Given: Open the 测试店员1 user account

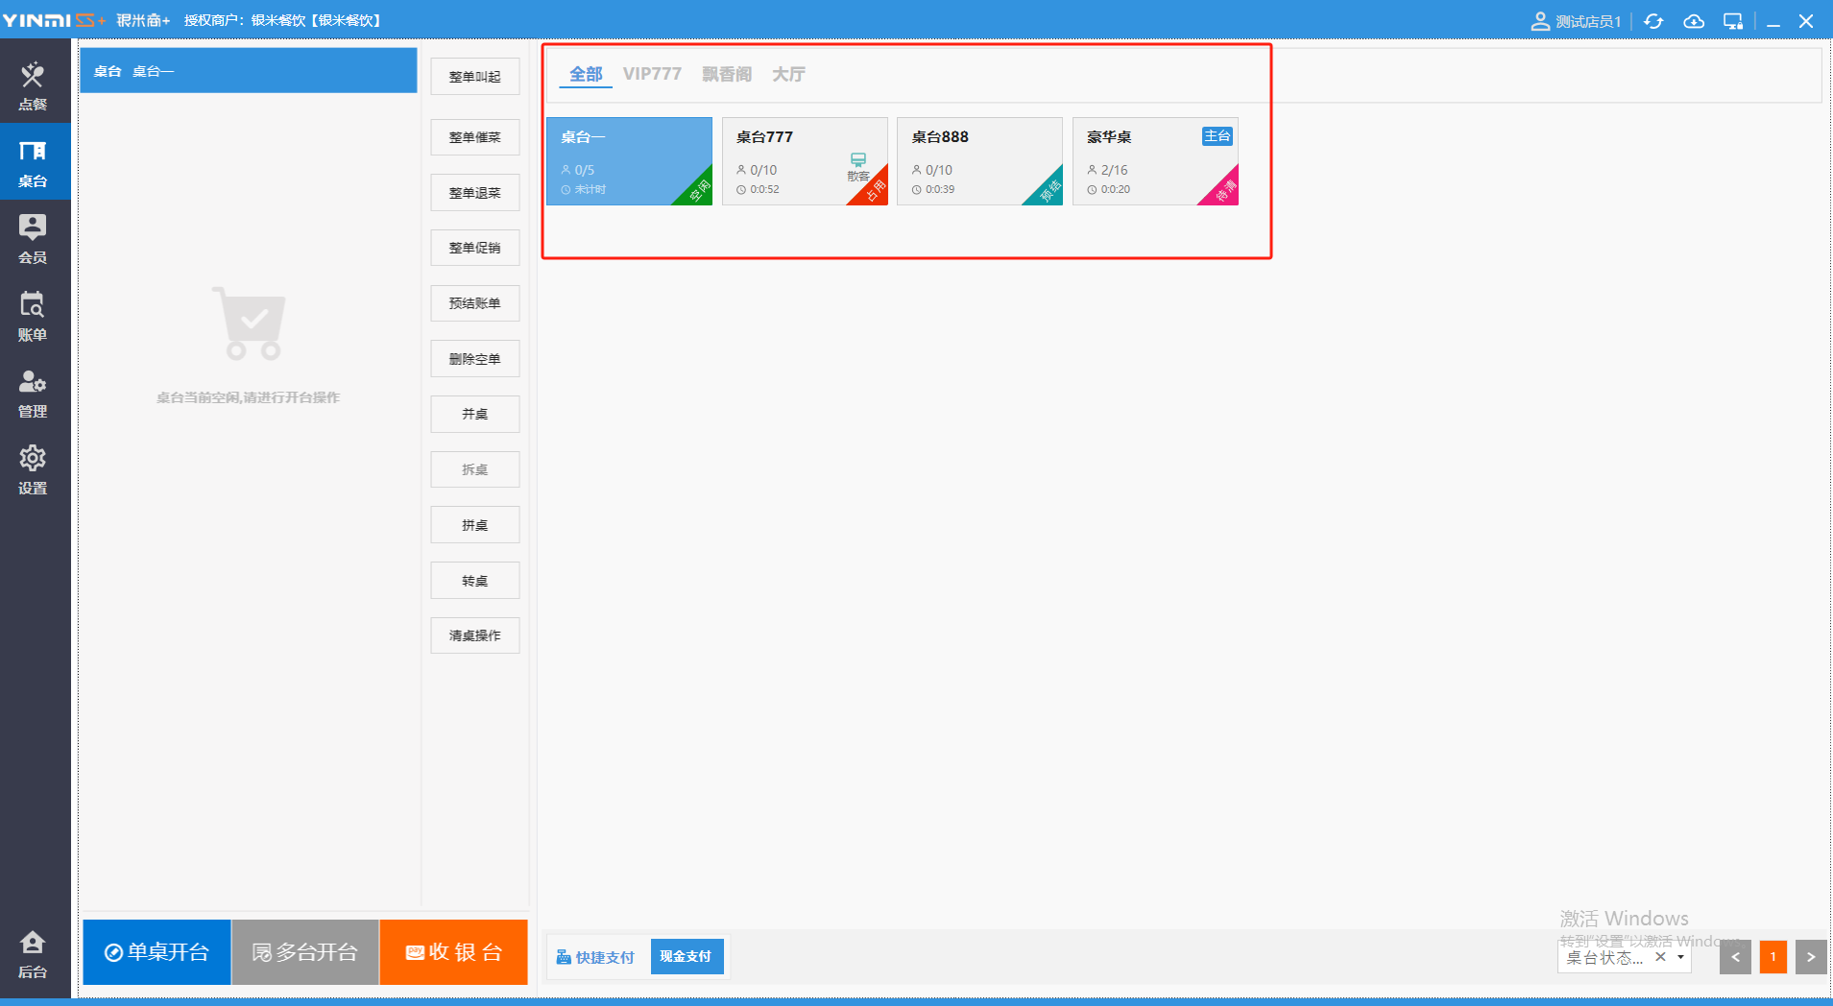Looking at the screenshot, I should 1576,21.
